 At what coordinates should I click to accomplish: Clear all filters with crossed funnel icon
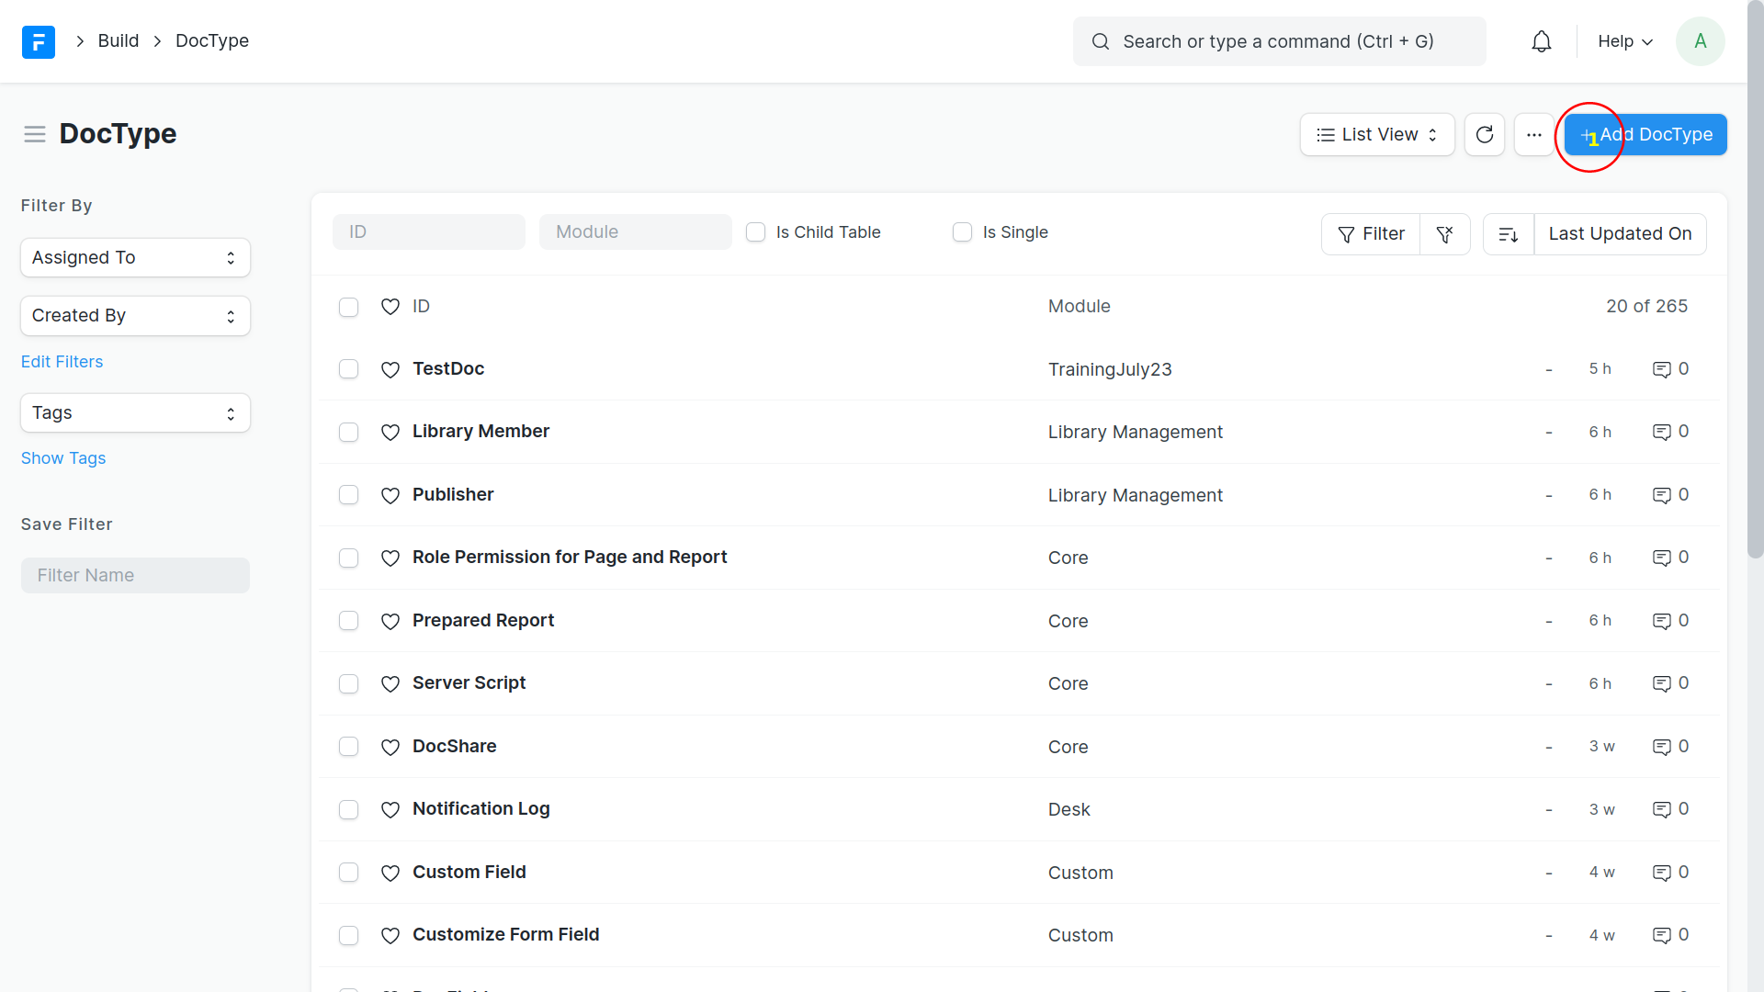1444,234
